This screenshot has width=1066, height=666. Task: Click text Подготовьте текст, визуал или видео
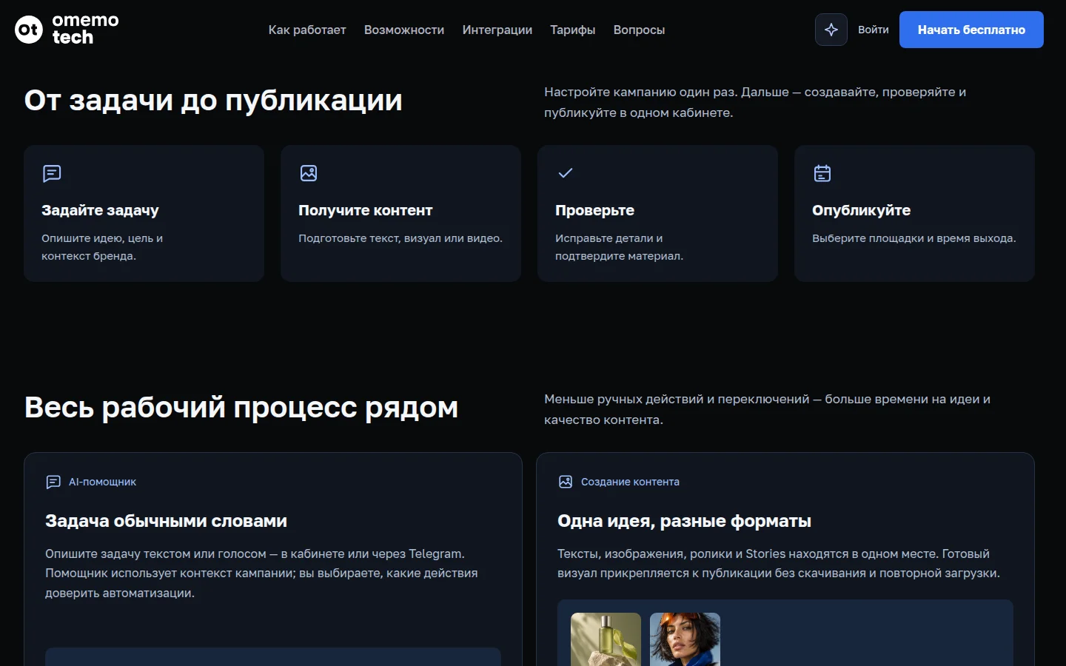pos(400,238)
